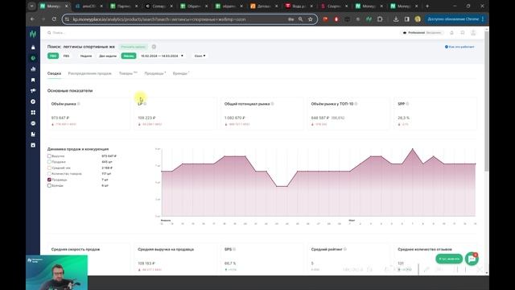The height and width of the screenshot is (290, 515).
Task: Open the Chrome tab search dropdown arrow
Action: (x=32, y=6)
